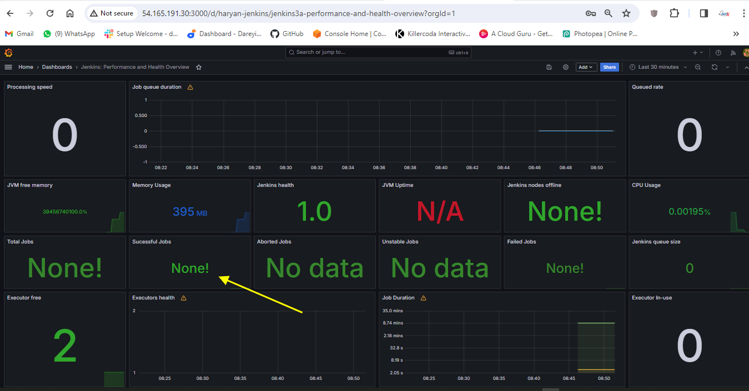Open the help question mark icon
749x391 pixels.
[x=718, y=53]
